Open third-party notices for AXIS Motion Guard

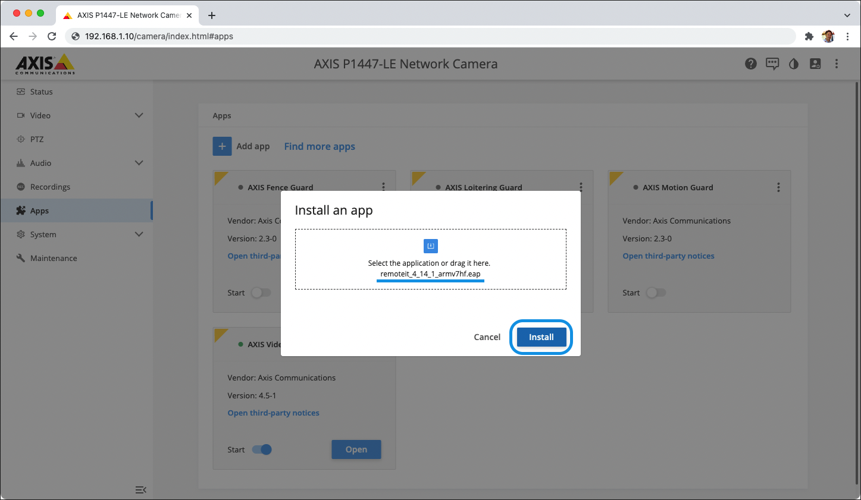point(668,256)
